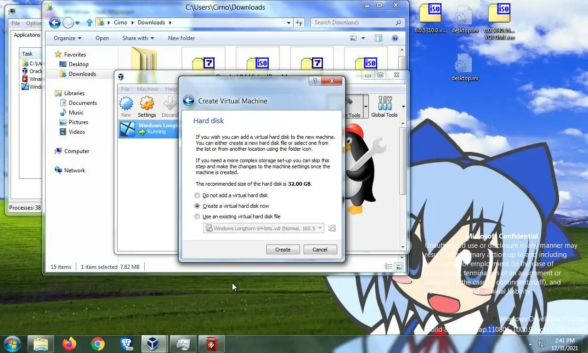
Task: Open VirtualBox Help menu
Action: coord(171,89)
